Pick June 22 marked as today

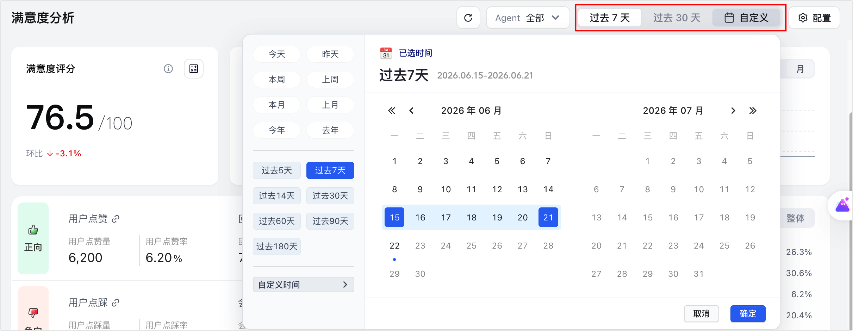[x=394, y=246]
